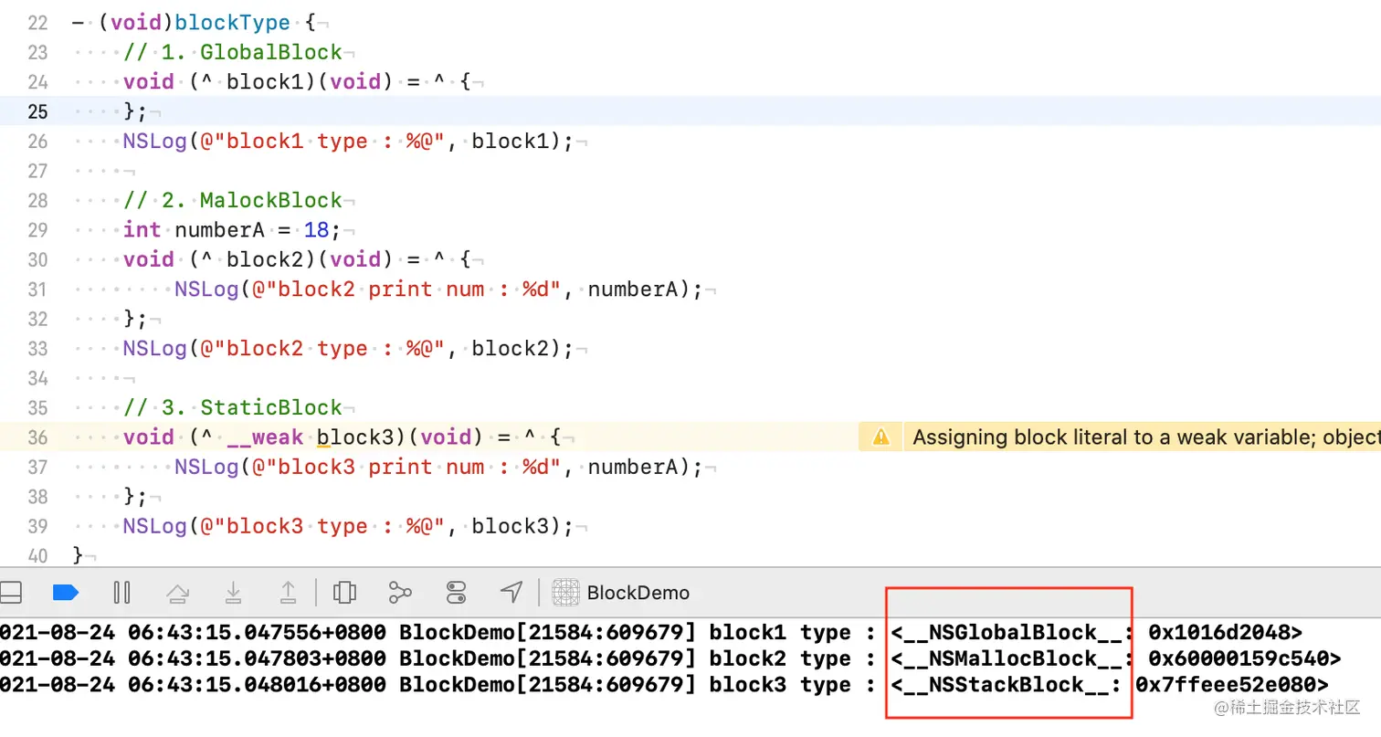Click line number 40 in the gutter

(x=37, y=555)
